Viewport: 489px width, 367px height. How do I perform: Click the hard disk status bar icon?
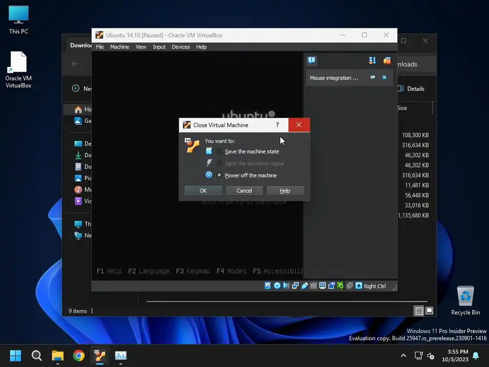267,286
